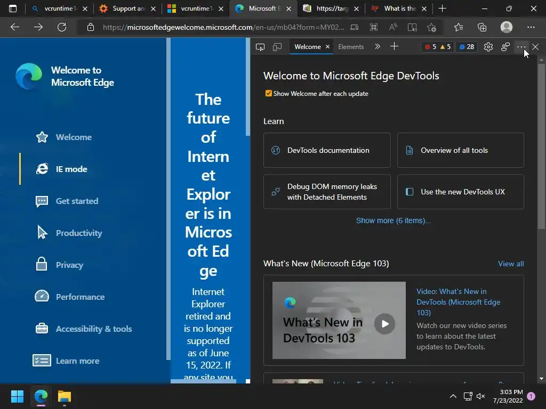Expand Show more (6 items) link
The width and height of the screenshot is (546, 409).
click(394, 220)
